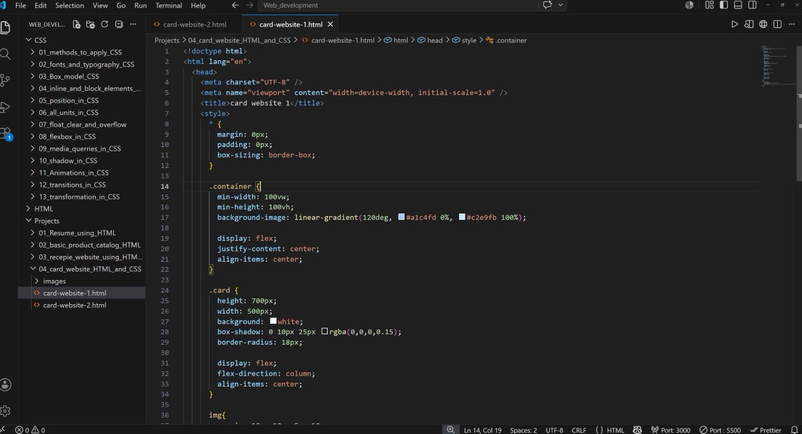Run the file with the play button
This screenshot has height=434, width=802.
[x=734, y=25]
